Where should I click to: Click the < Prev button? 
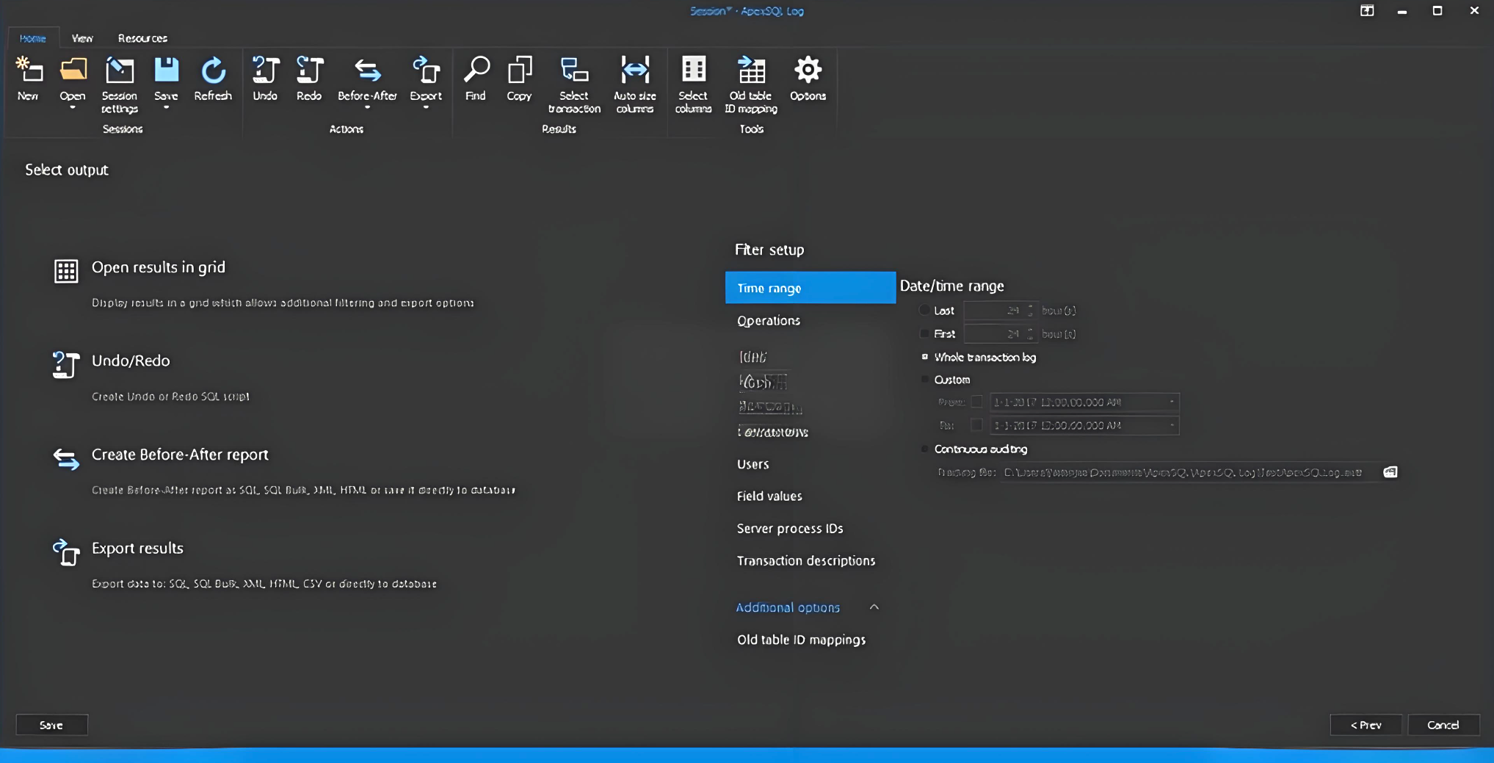[x=1366, y=725]
